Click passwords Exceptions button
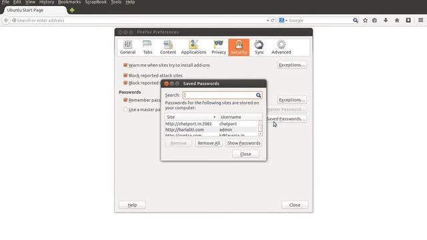This screenshot has width=427, height=240. tap(292, 100)
